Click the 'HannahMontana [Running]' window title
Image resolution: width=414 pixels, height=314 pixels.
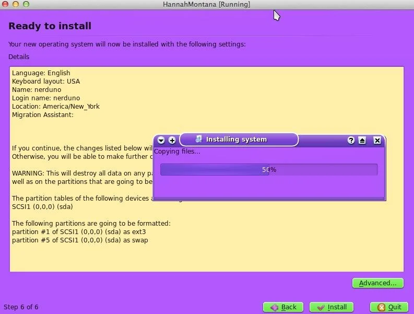206,5
